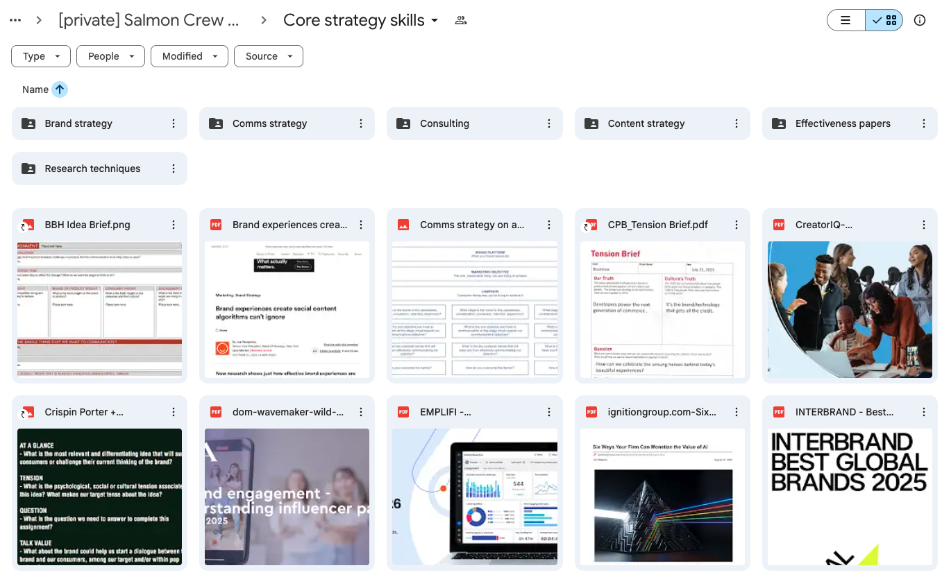This screenshot has width=942, height=577.
Task: Open more actions for BBH Idea Brief.png
Action: (174, 225)
